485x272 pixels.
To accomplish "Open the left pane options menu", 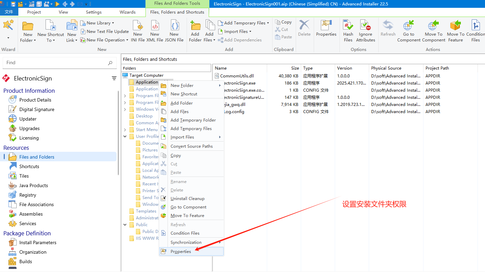I will click(x=114, y=78).
